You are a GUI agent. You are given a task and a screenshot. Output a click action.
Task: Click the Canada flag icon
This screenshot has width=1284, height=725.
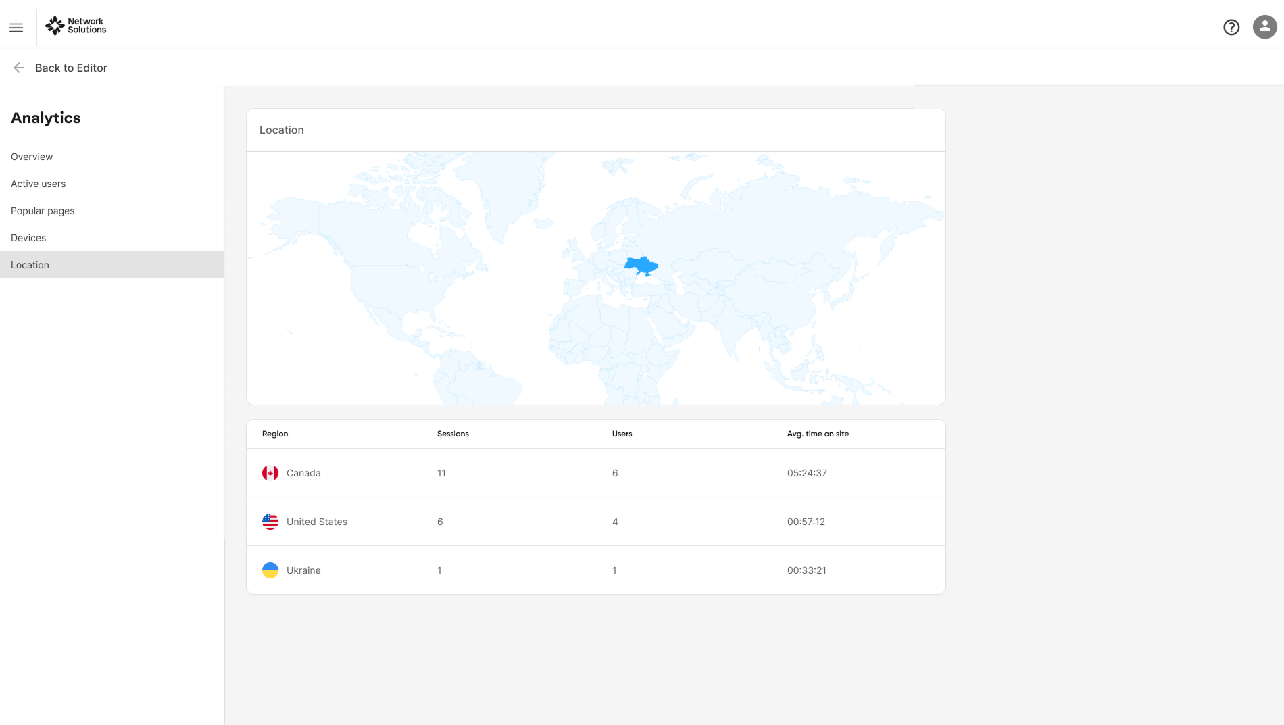click(270, 473)
